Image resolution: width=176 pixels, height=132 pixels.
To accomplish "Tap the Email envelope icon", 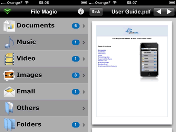I will click(x=9, y=92).
